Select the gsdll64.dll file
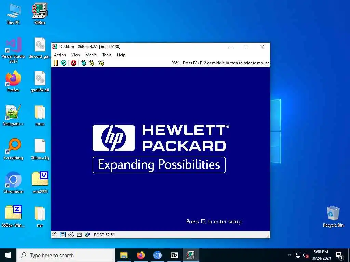This screenshot has width=350, height=262. [x=40, y=81]
